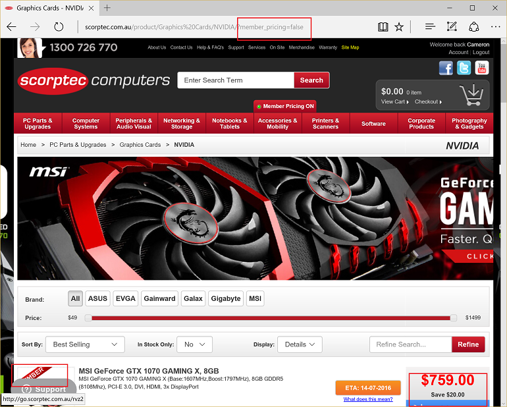The width and height of the screenshot is (507, 407).
Task: Open Software menu
Action: (373, 124)
